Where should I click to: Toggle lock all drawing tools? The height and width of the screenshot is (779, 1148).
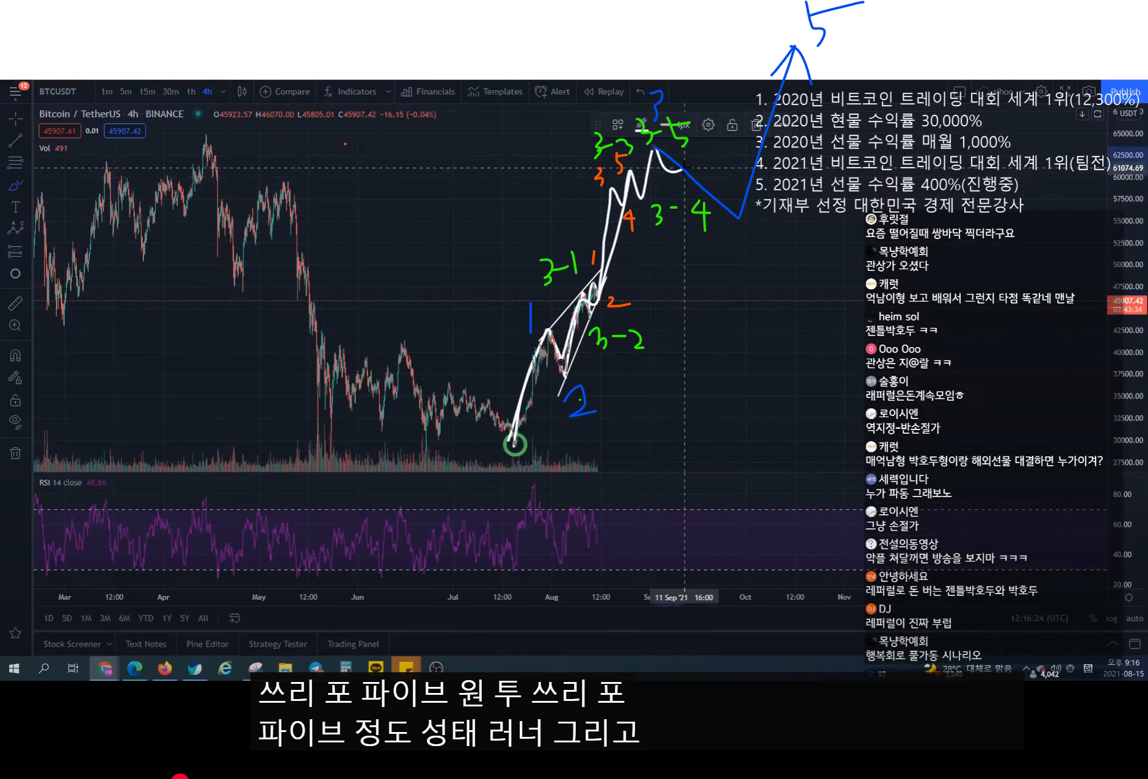point(15,400)
